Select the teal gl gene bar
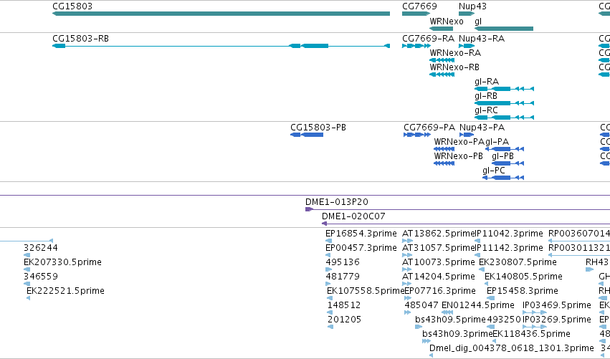This screenshot has height=359, width=610. pos(504,29)
